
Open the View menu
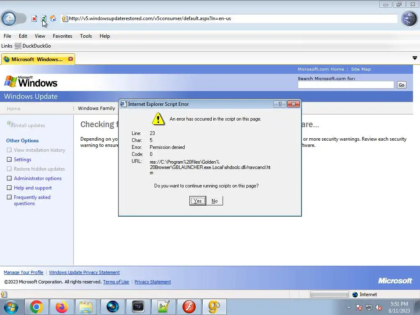40,36
